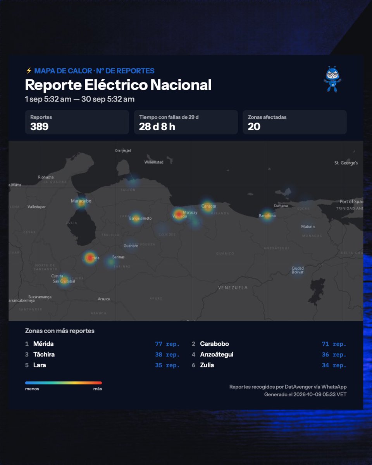Click the 'Zonas con más reportes' heading

coord(60,331)
